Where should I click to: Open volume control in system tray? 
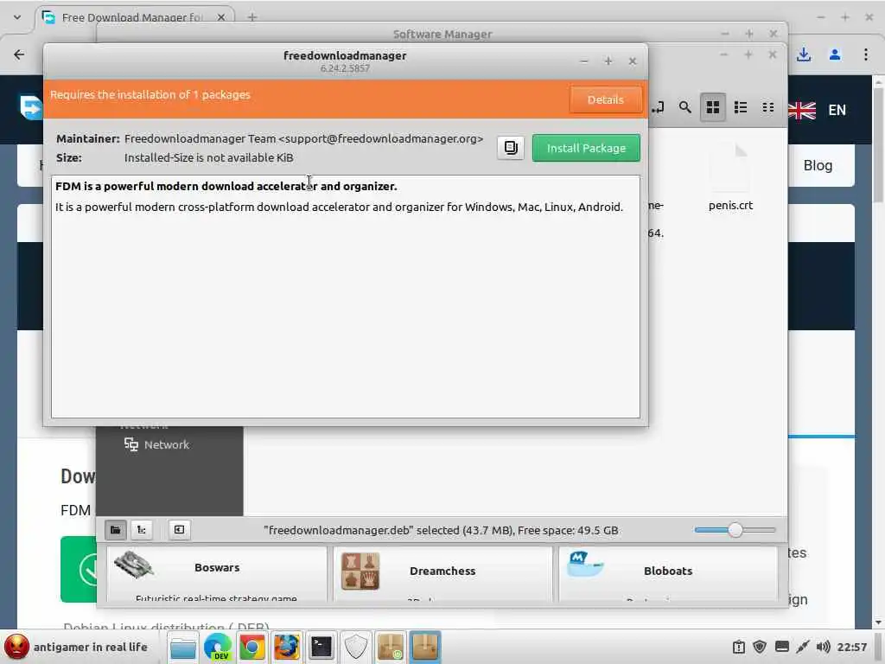tap(823, 647)
